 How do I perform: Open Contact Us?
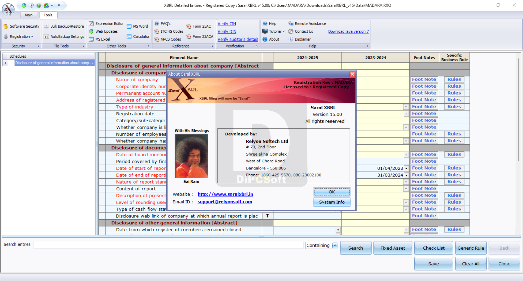(301, 31)
